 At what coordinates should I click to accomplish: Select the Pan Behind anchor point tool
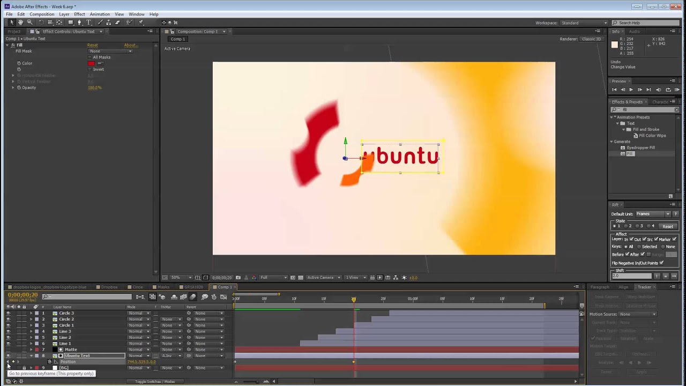click(59, 23)
